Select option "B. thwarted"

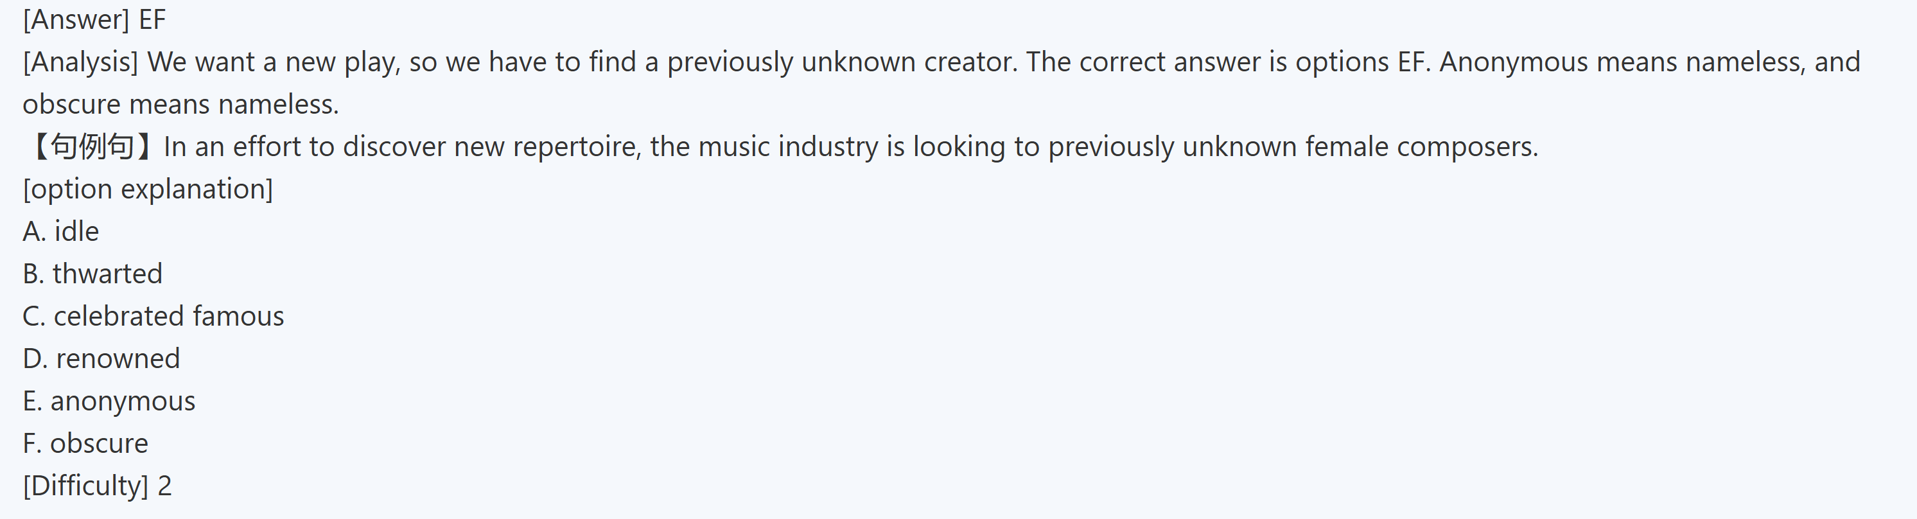click(92, 274)
